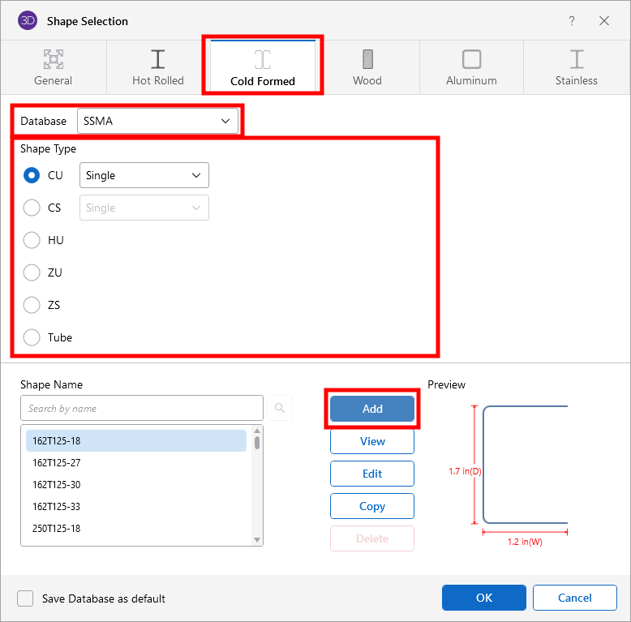Open the help question mark icon
Image resolution: width=631 pixels, height=622 pixels.
click(572, 21)
